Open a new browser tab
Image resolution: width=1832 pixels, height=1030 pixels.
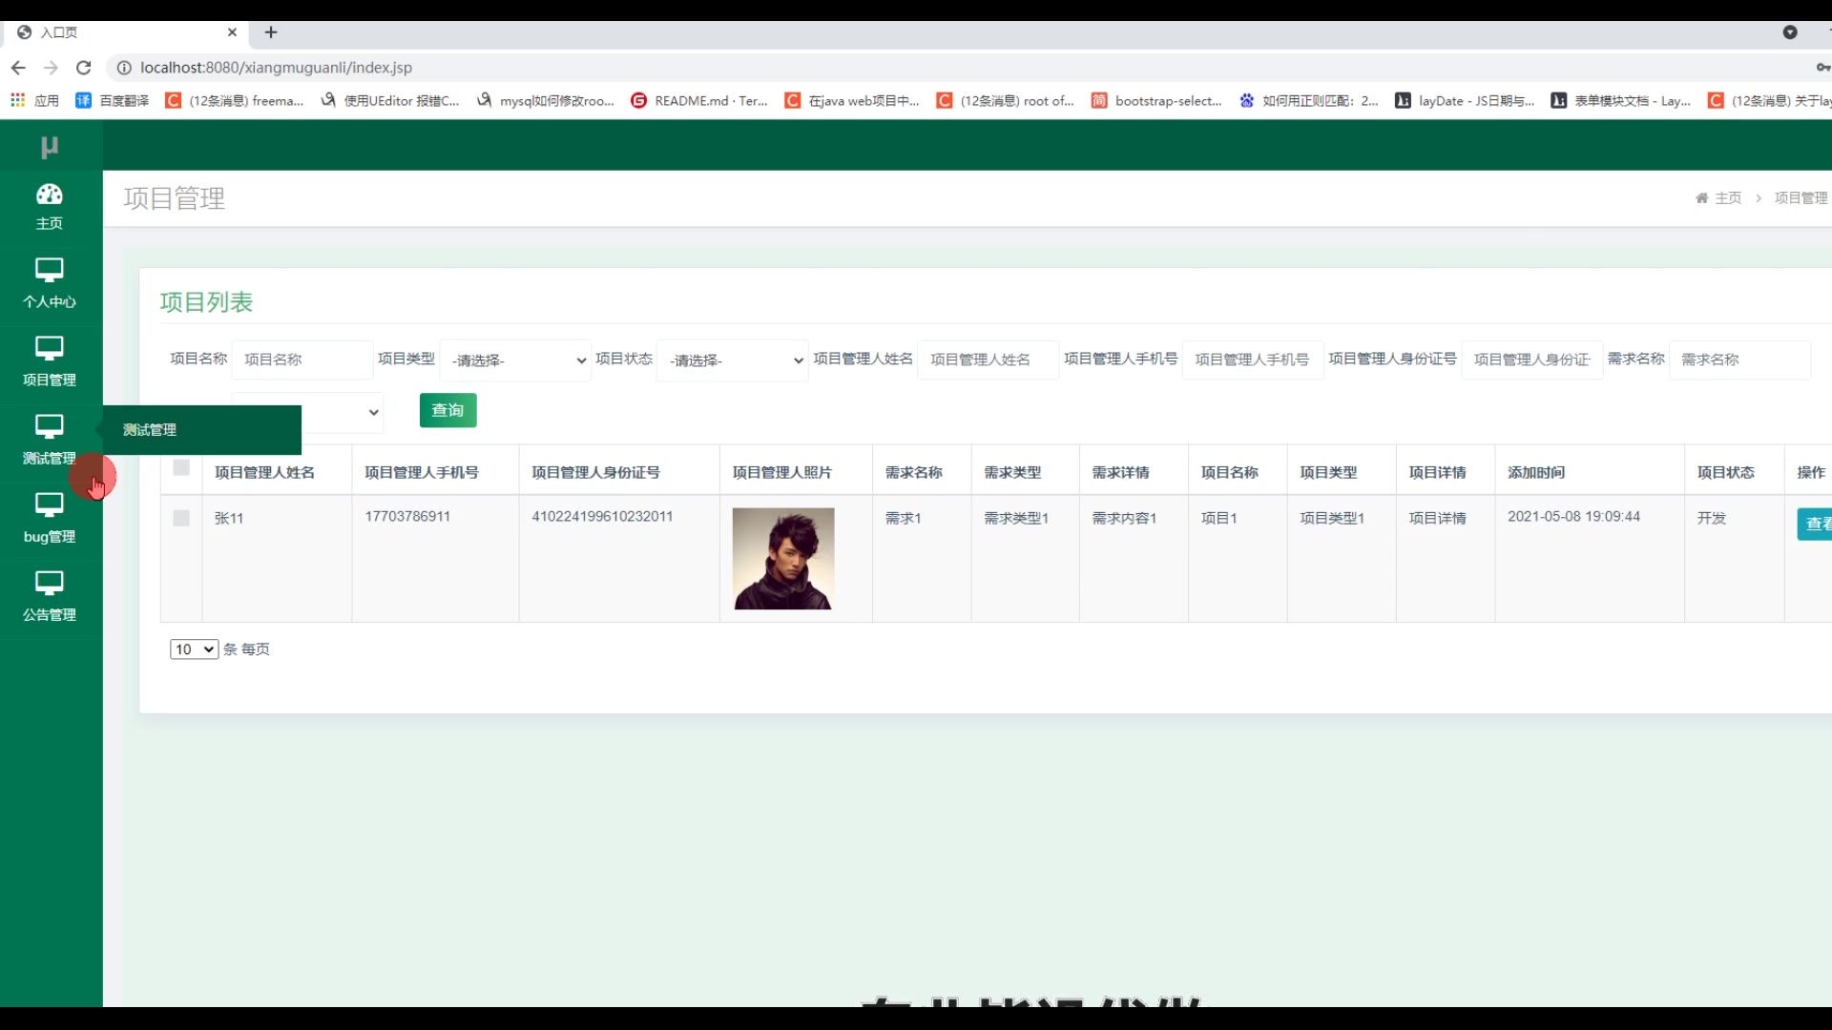[271, 32]
